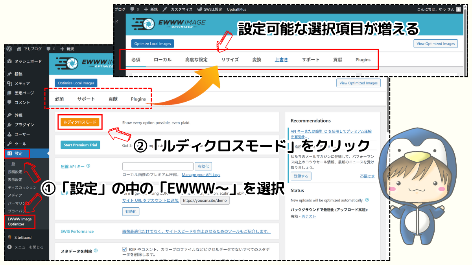Viewport: 472px width, 265px height.
Task: Toggle the メタデータを削除 EXIF checkbox
Action: (x=125, y=249)
